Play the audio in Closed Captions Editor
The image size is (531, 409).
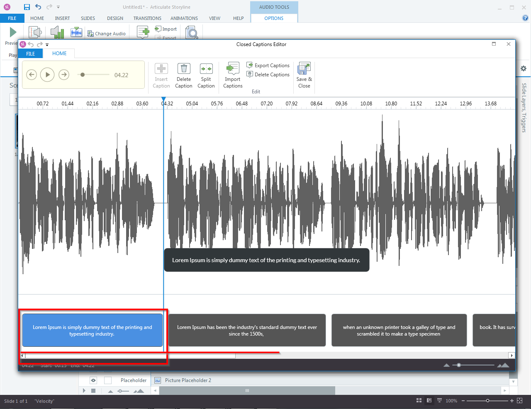pyautogui.click(x=47, y=75)
